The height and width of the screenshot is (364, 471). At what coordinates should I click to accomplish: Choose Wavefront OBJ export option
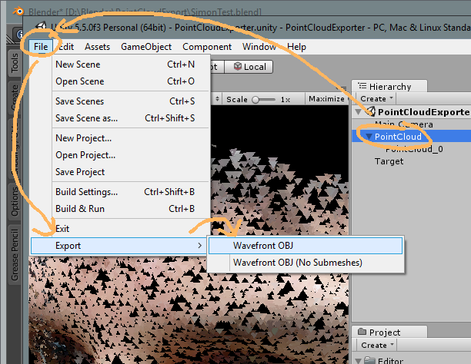coord(306,246)
